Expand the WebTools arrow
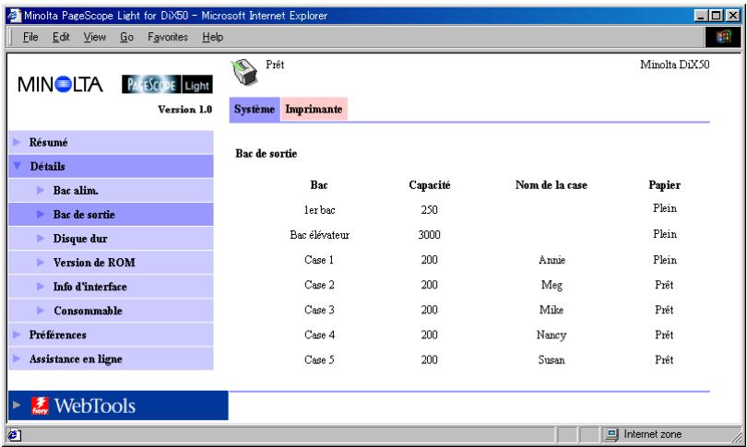The image size is (747, 447). [17, 406]
